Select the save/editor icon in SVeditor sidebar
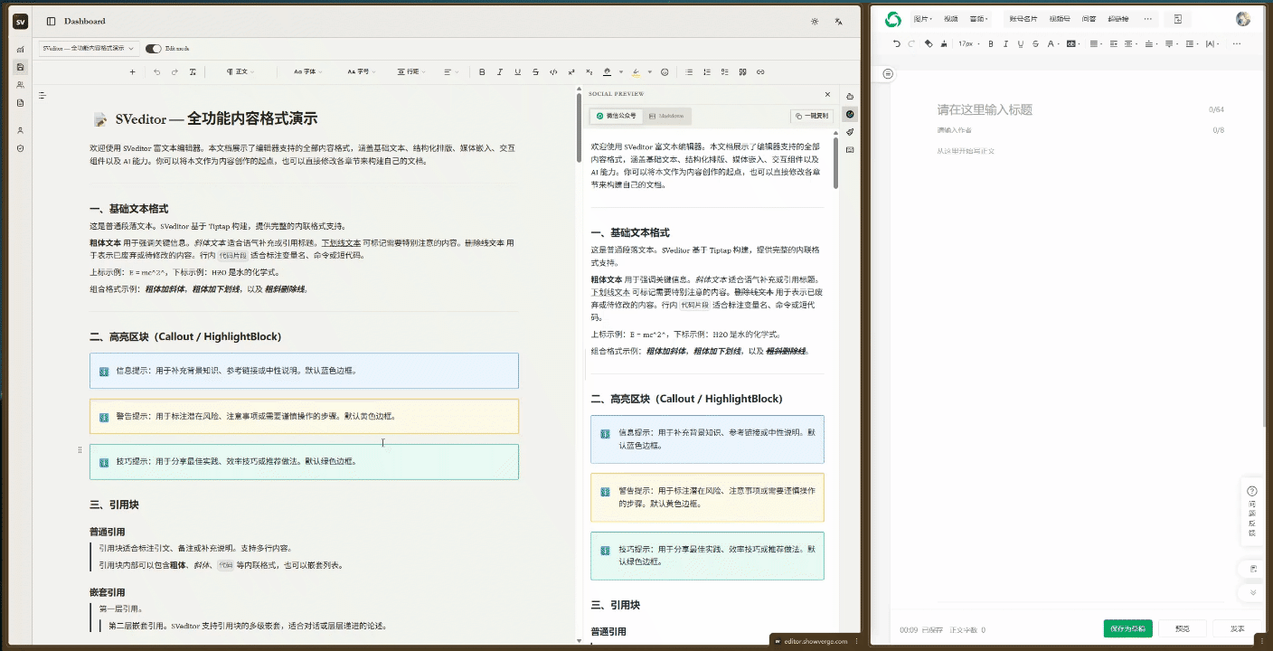 [x=20, y=67]
